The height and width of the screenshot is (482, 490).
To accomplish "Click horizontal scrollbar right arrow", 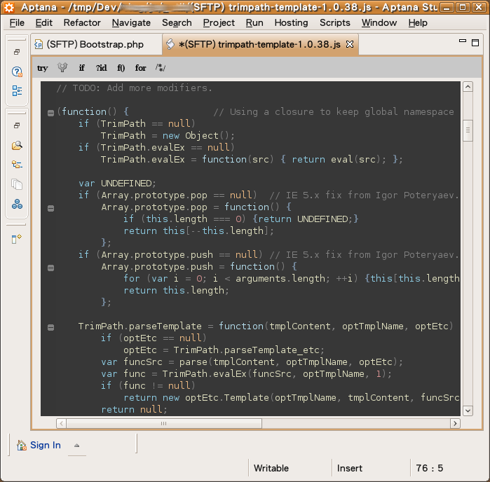I will click(455, 424).
